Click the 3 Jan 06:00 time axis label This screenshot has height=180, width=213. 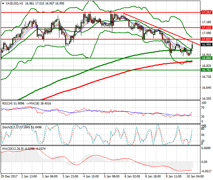(x=50, y=176)
